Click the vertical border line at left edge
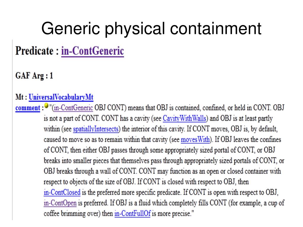303x227 pixels. click(x=12, y=130)
